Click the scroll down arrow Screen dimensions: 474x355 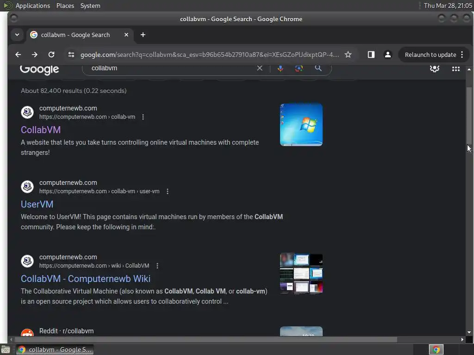(x=469, y=332)
